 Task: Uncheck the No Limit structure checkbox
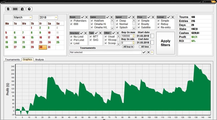tap(71, 37)
